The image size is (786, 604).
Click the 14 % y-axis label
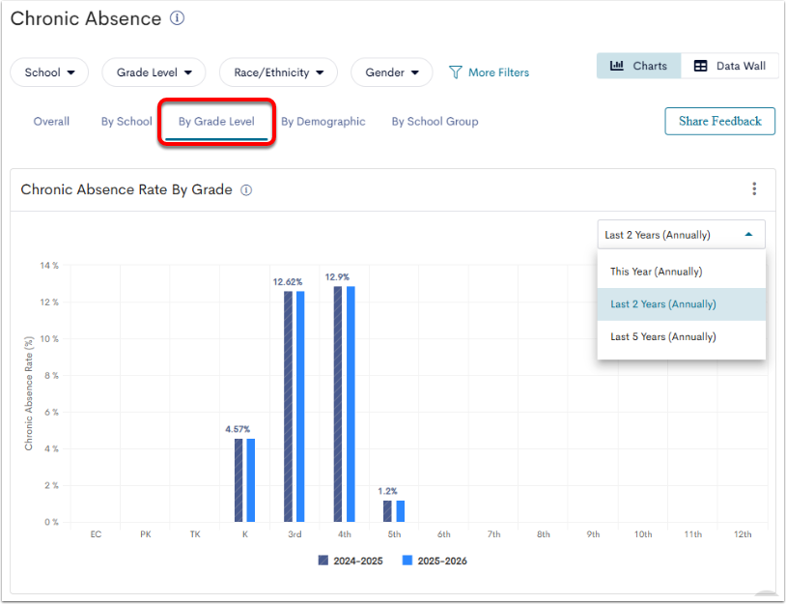click(49, 266)
